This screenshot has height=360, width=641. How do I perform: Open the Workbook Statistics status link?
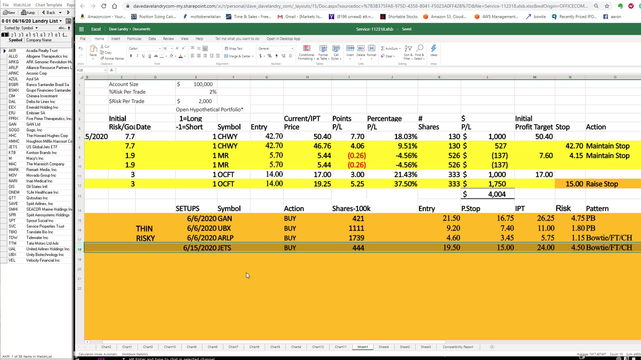point(135,354)
